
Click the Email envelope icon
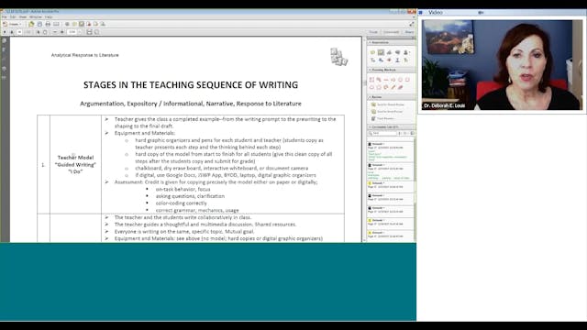point(56,24)
